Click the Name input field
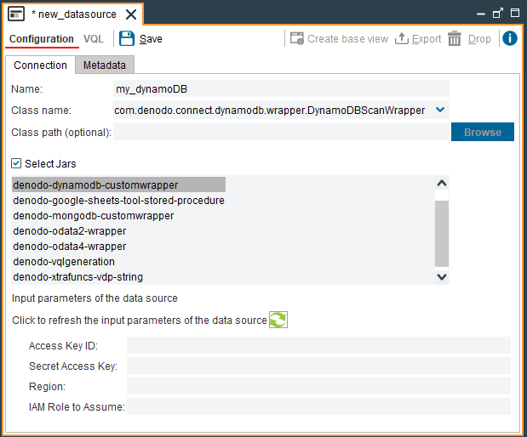Viewport: 527px width, 437px height. pyautogui.click(x=281, y=89)
